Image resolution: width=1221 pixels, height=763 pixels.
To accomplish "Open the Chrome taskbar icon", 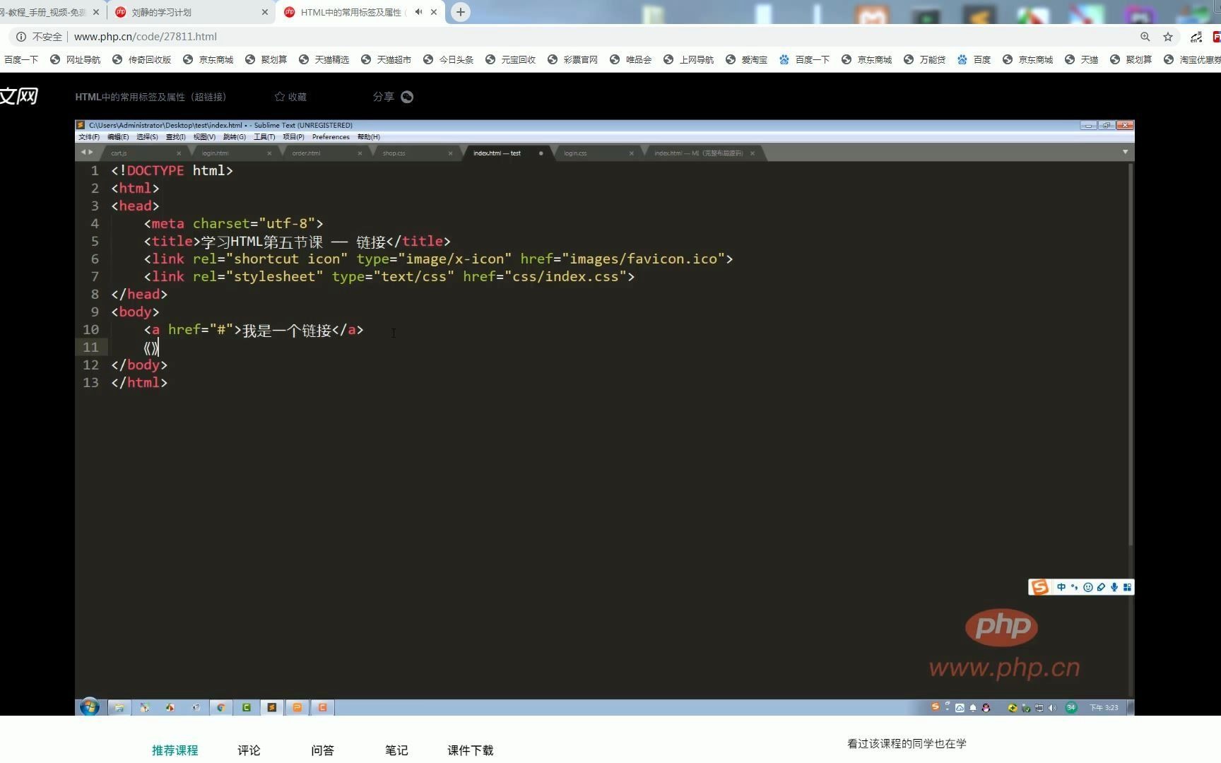I will coord(221,707).
